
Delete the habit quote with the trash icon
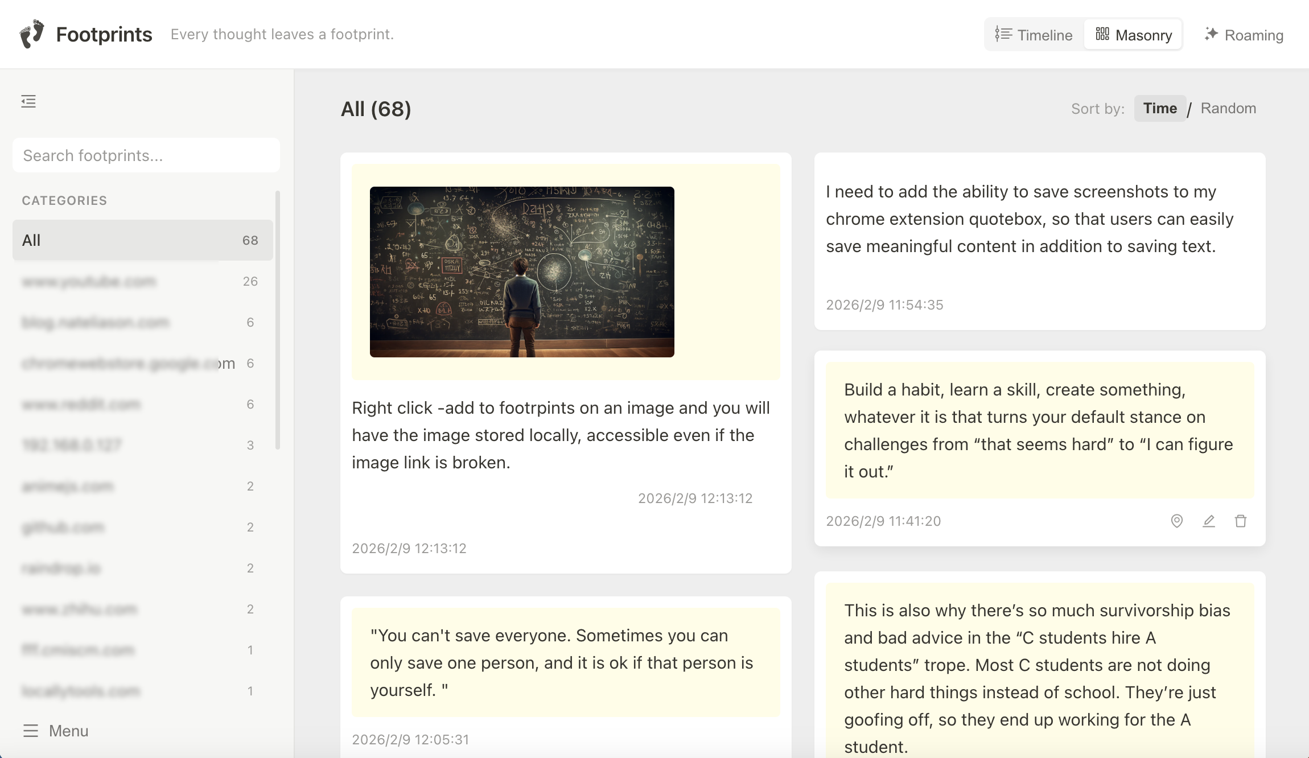(1241, 521)
